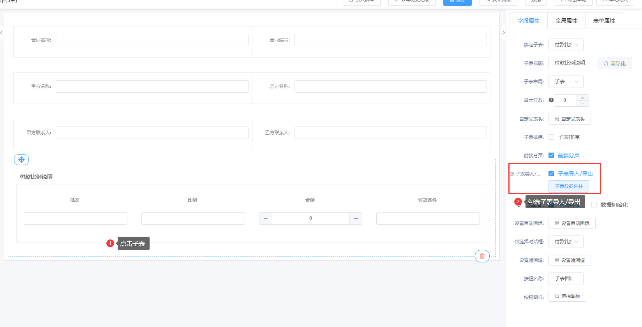Collapse the left panel with the arrow

tap(2, 33)
